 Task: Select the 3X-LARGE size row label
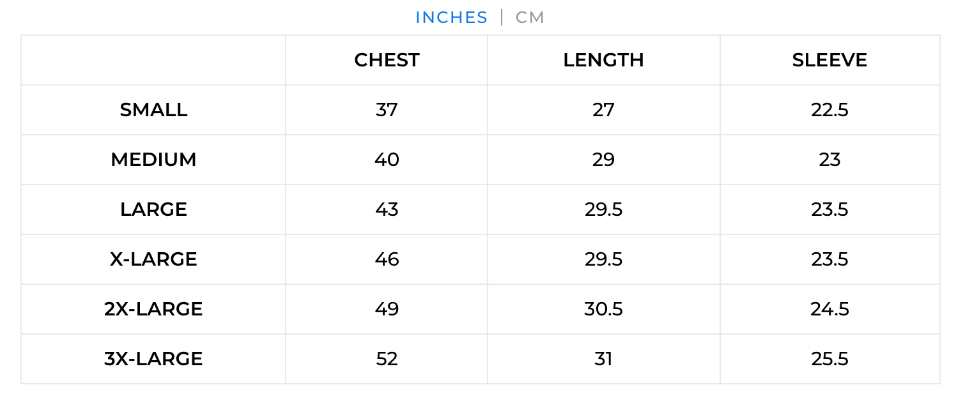153,359
